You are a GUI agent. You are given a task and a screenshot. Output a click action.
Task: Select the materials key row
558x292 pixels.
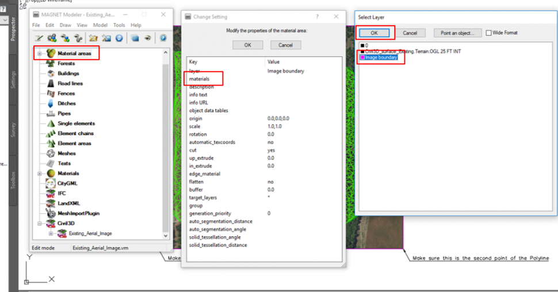[199, 79]
